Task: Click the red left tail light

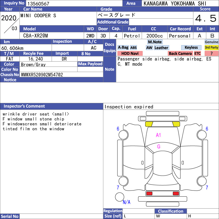Action: [x=149, y=194]
